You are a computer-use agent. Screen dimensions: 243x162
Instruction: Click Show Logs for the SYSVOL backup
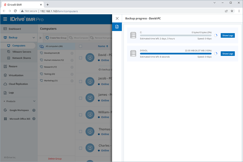click(x=228, y=53)
